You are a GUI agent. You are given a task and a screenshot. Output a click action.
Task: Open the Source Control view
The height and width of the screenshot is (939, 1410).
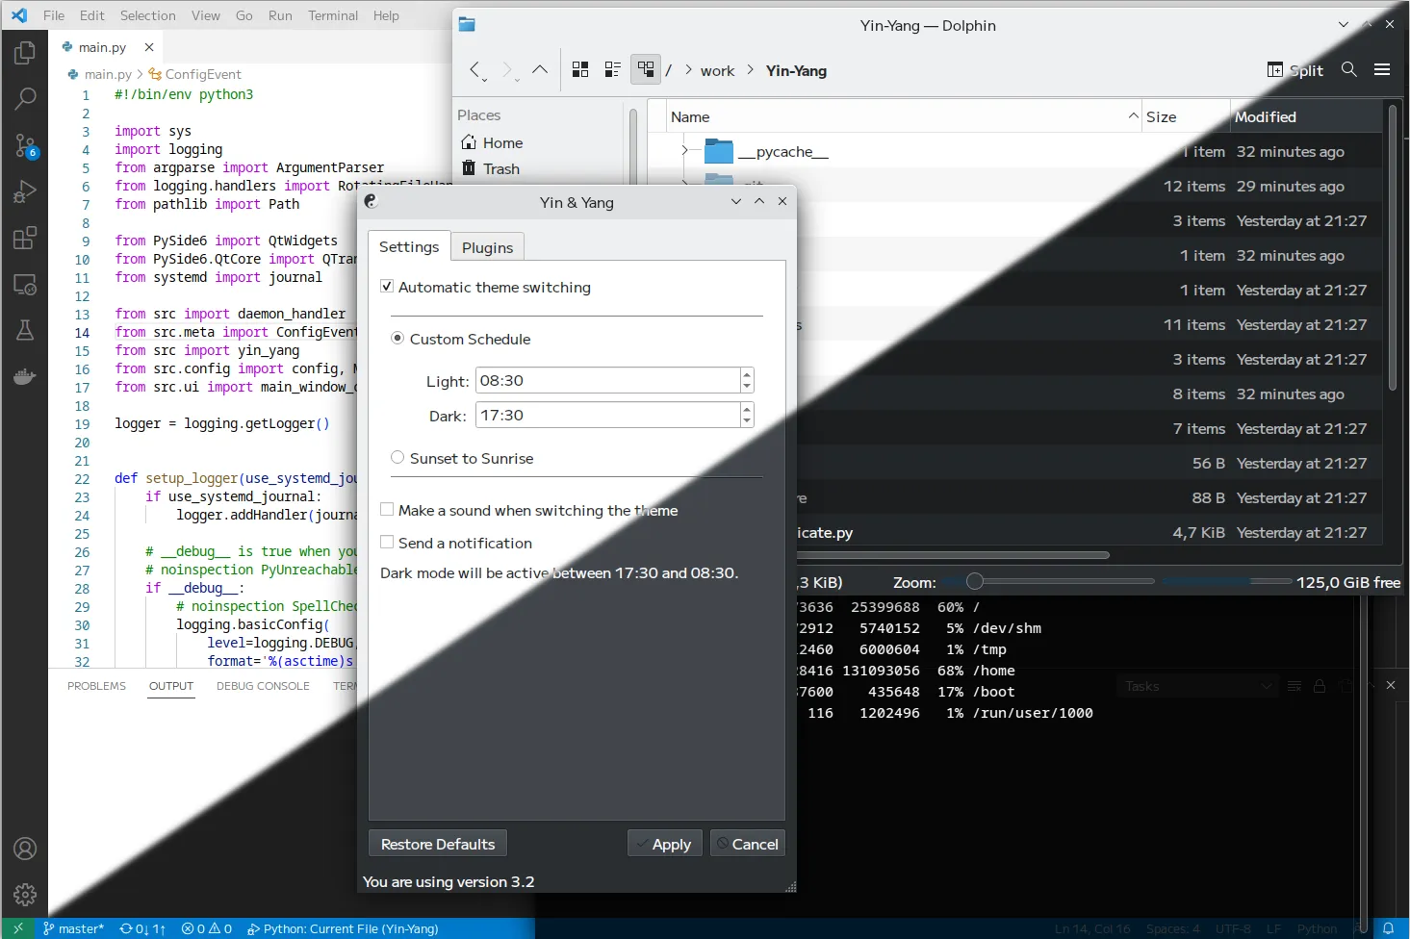pos(25,145)
